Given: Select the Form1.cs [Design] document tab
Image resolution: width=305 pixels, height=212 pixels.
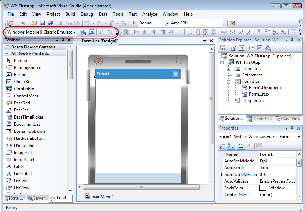Looking at the screenshot, I should click(x=100, y=41).
